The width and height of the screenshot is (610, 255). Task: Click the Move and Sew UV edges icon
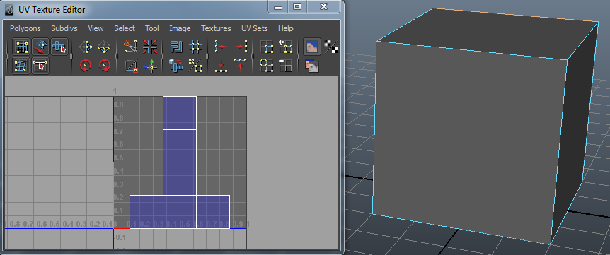176,66
